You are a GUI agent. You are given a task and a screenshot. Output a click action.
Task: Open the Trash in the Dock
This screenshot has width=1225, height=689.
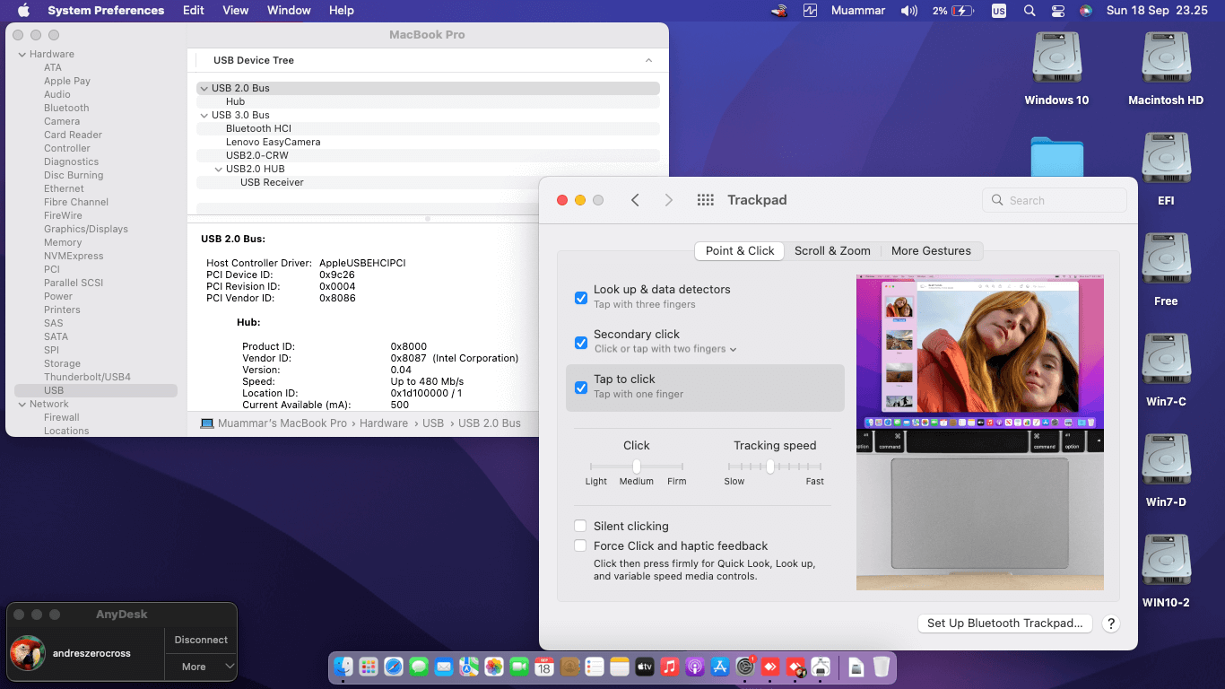[882, 667]
